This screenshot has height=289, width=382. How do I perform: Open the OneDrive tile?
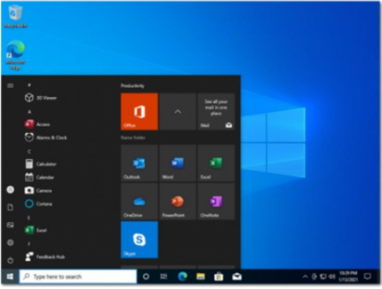pos(139,201)
